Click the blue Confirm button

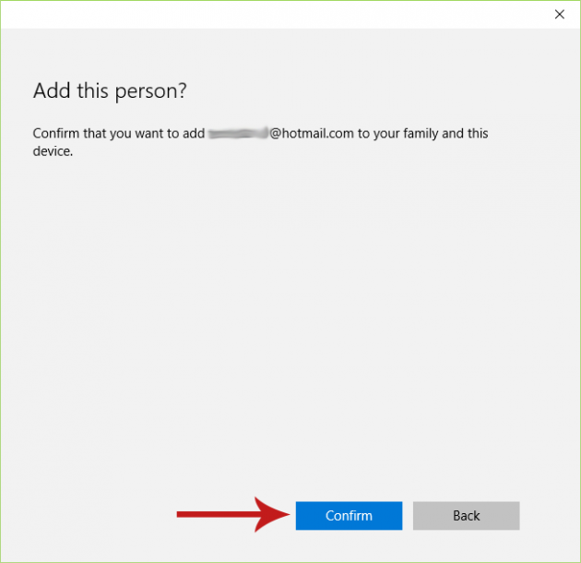coord(349,516)
